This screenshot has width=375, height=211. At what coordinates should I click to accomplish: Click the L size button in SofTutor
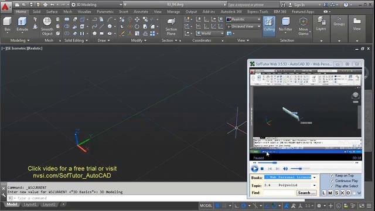(324, 193)
